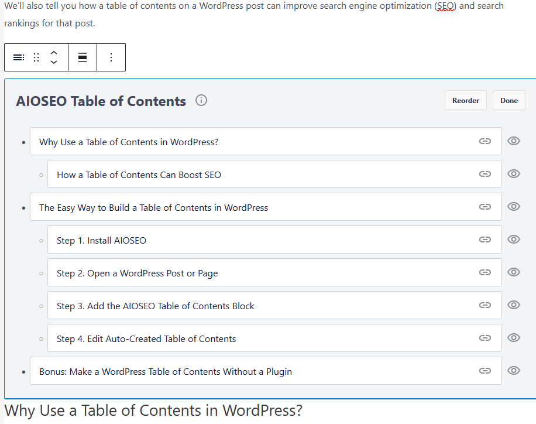Screen dimensions: 536x424
Task: Open the alignment dropdown in the block toolbar
Action: click(82, 57)
